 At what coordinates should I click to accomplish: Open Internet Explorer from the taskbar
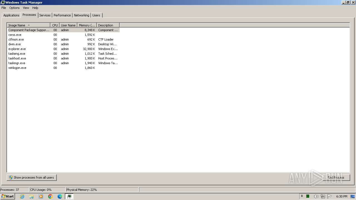[x=22, y=196]
